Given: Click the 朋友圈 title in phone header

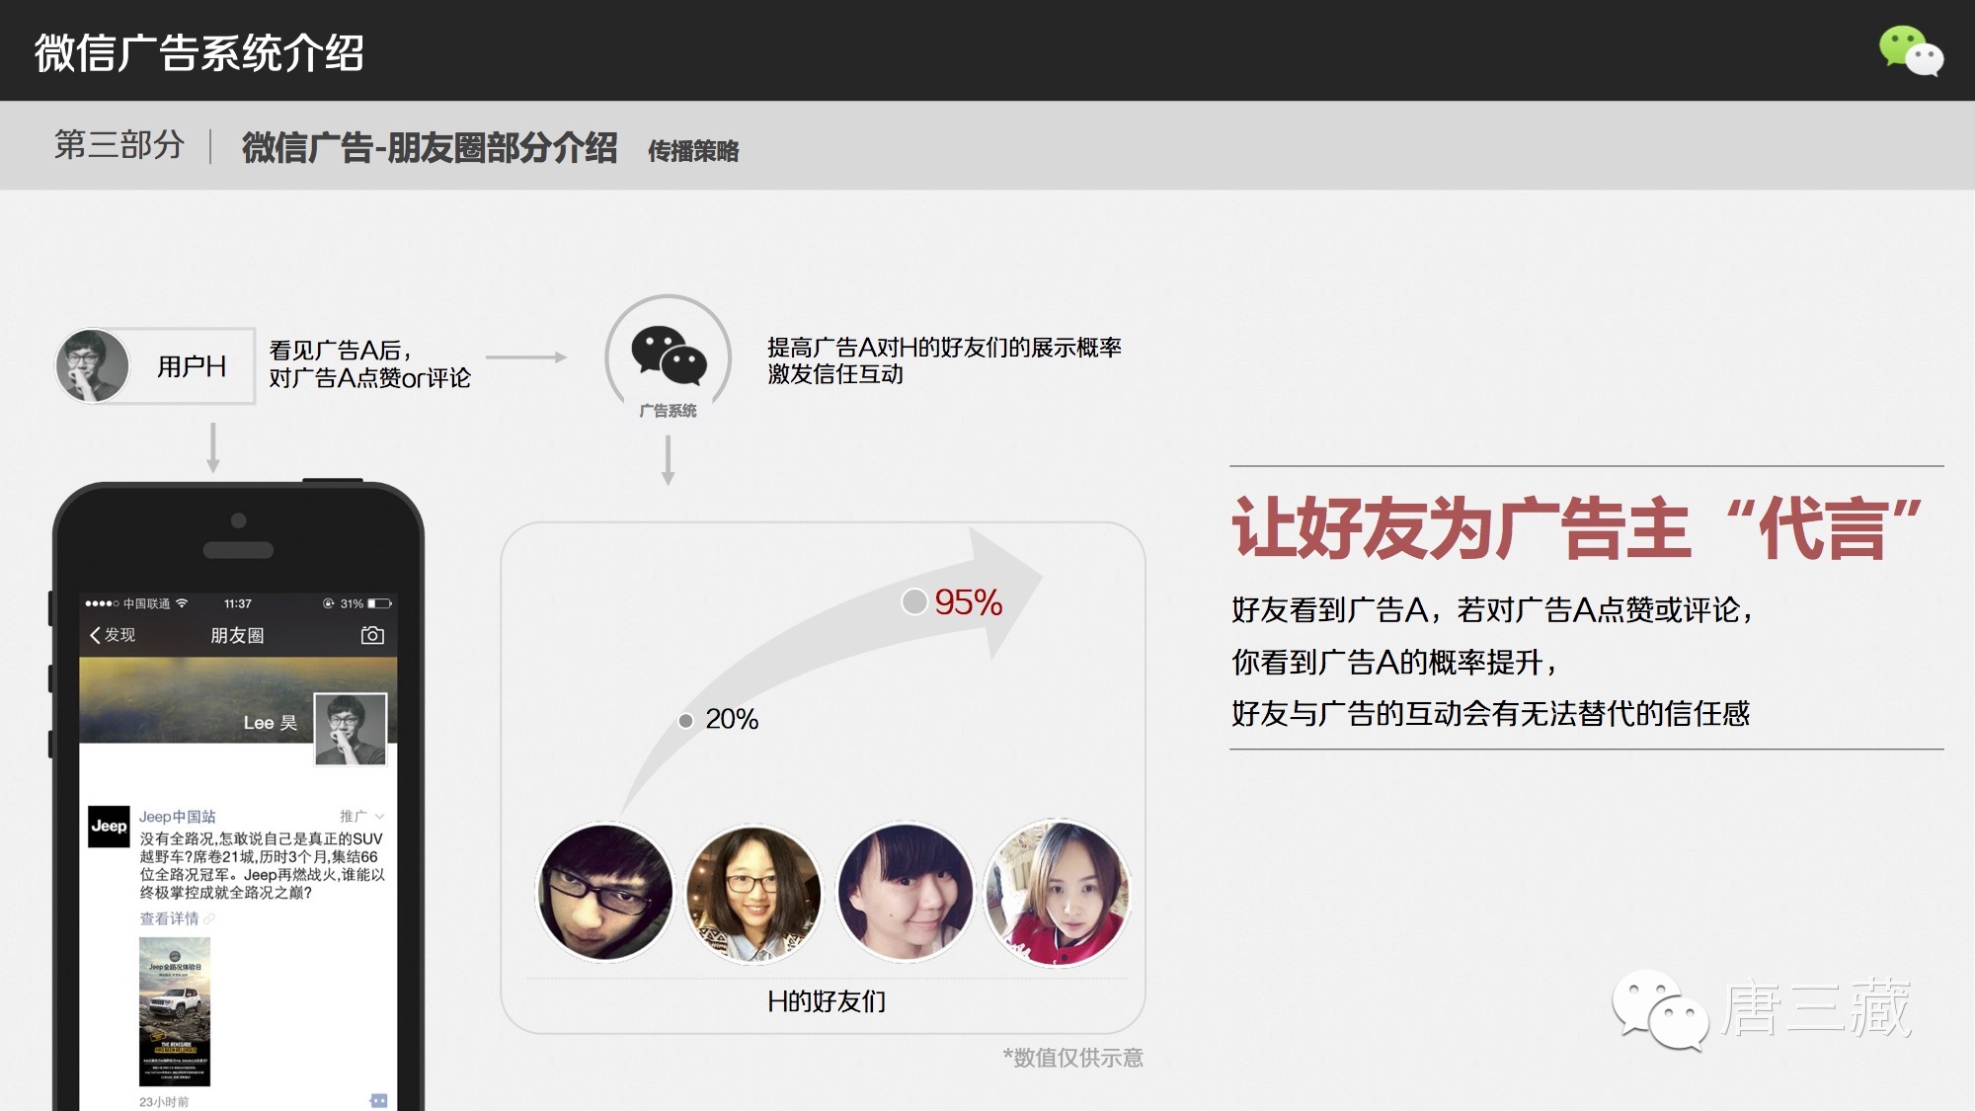Looking at the screenshot, I should tap(237, 635).
